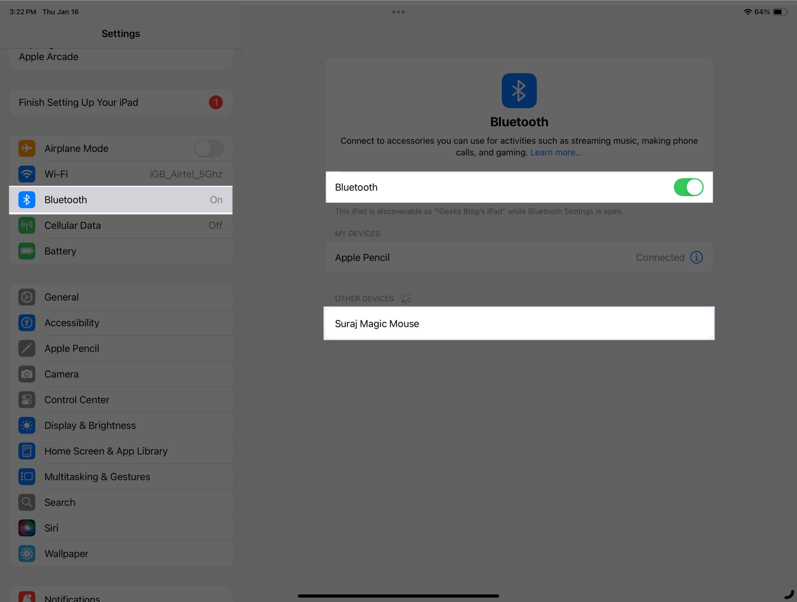Tap the Wi-Fi settings icon

point(27,174)
